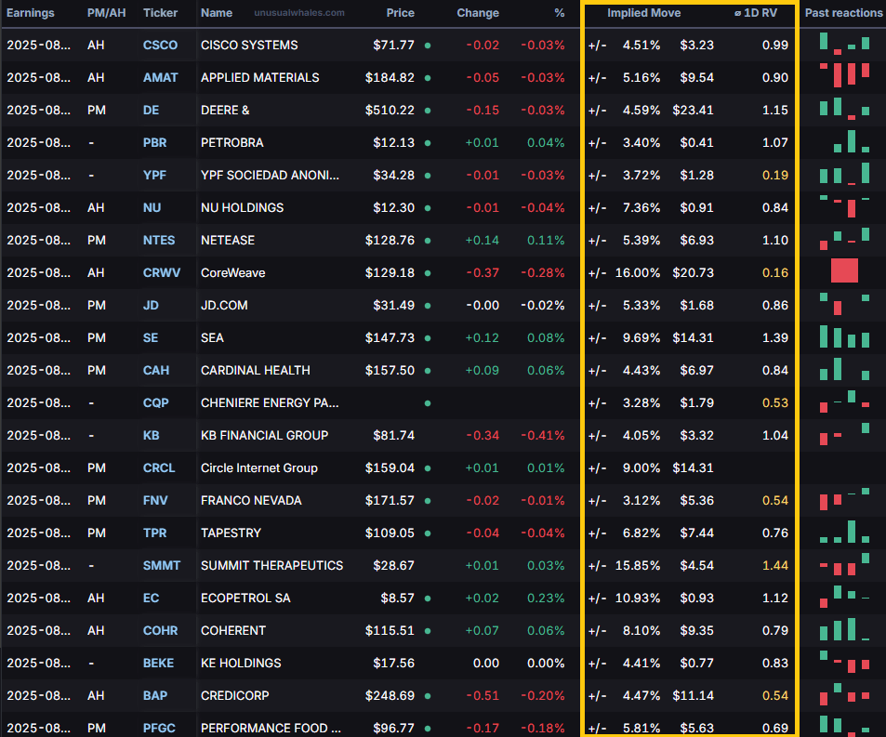Sort by the PM/AH column header
The image size is (886, 737).
pos(106,12)
